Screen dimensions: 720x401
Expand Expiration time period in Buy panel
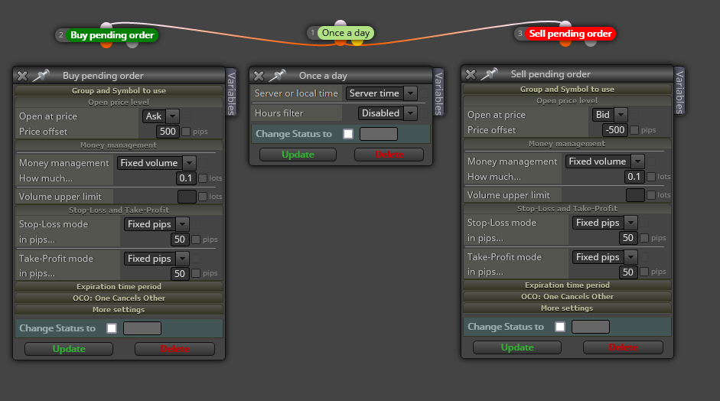[119, 287]
